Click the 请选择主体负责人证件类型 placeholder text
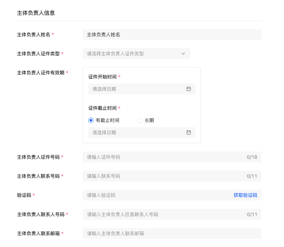 pos(115,53)
